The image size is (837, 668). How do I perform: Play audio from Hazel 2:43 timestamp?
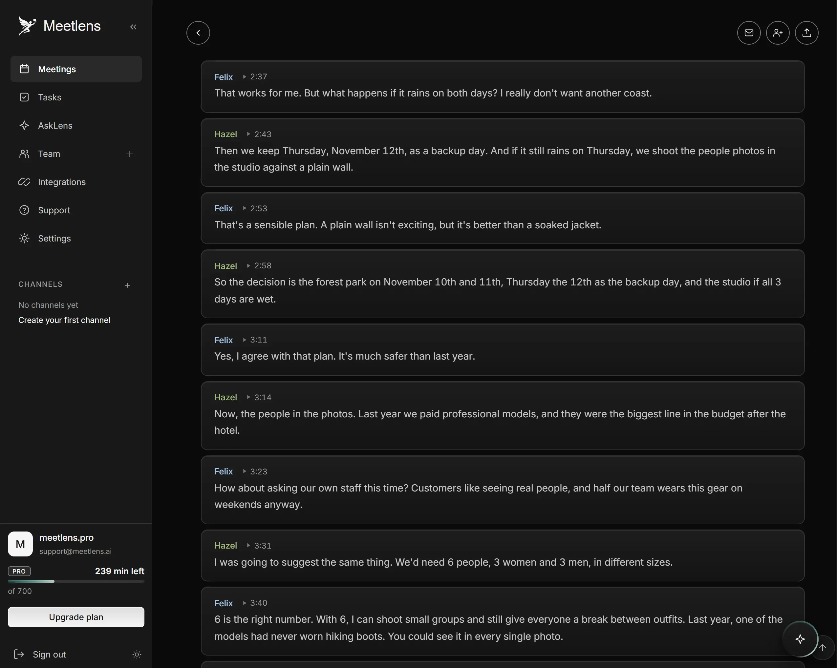coord(259,134)
